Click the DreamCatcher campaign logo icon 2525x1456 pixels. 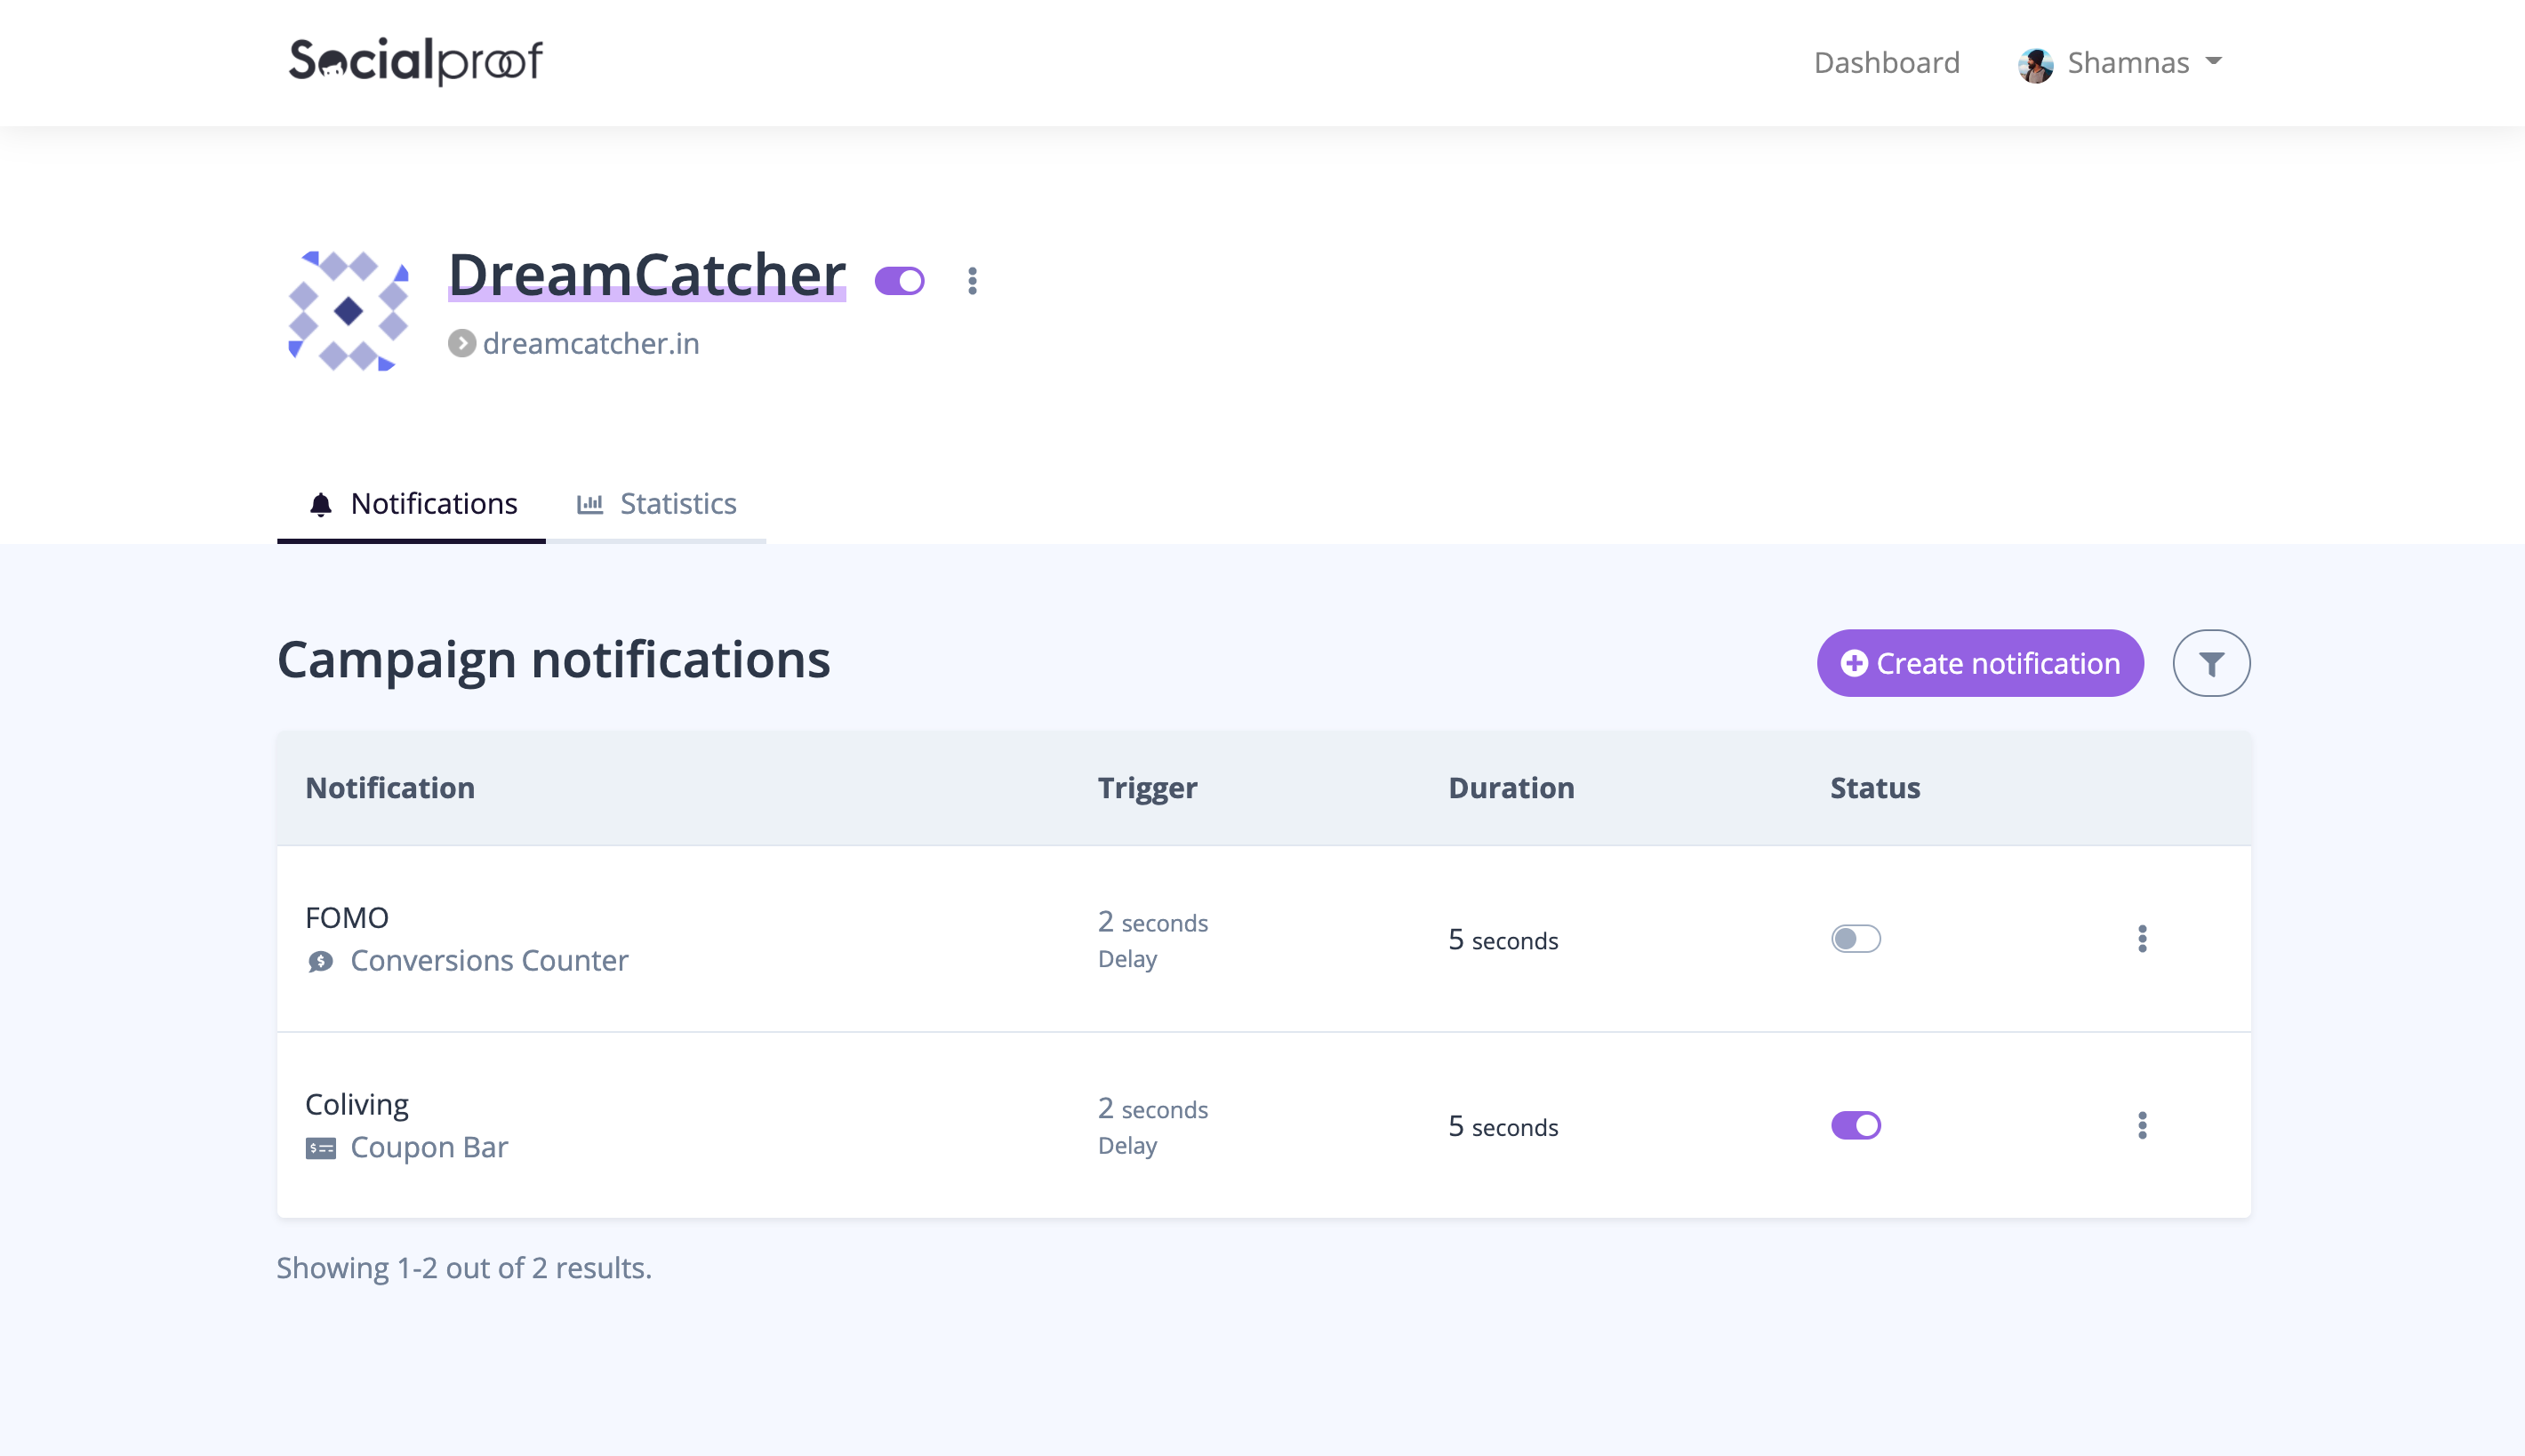coord(348,311)
